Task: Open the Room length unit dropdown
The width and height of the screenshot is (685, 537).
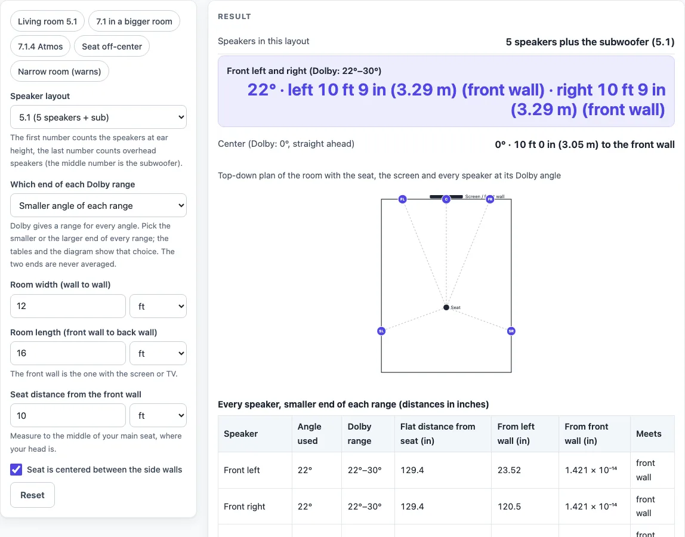Action: coord(158,353)
